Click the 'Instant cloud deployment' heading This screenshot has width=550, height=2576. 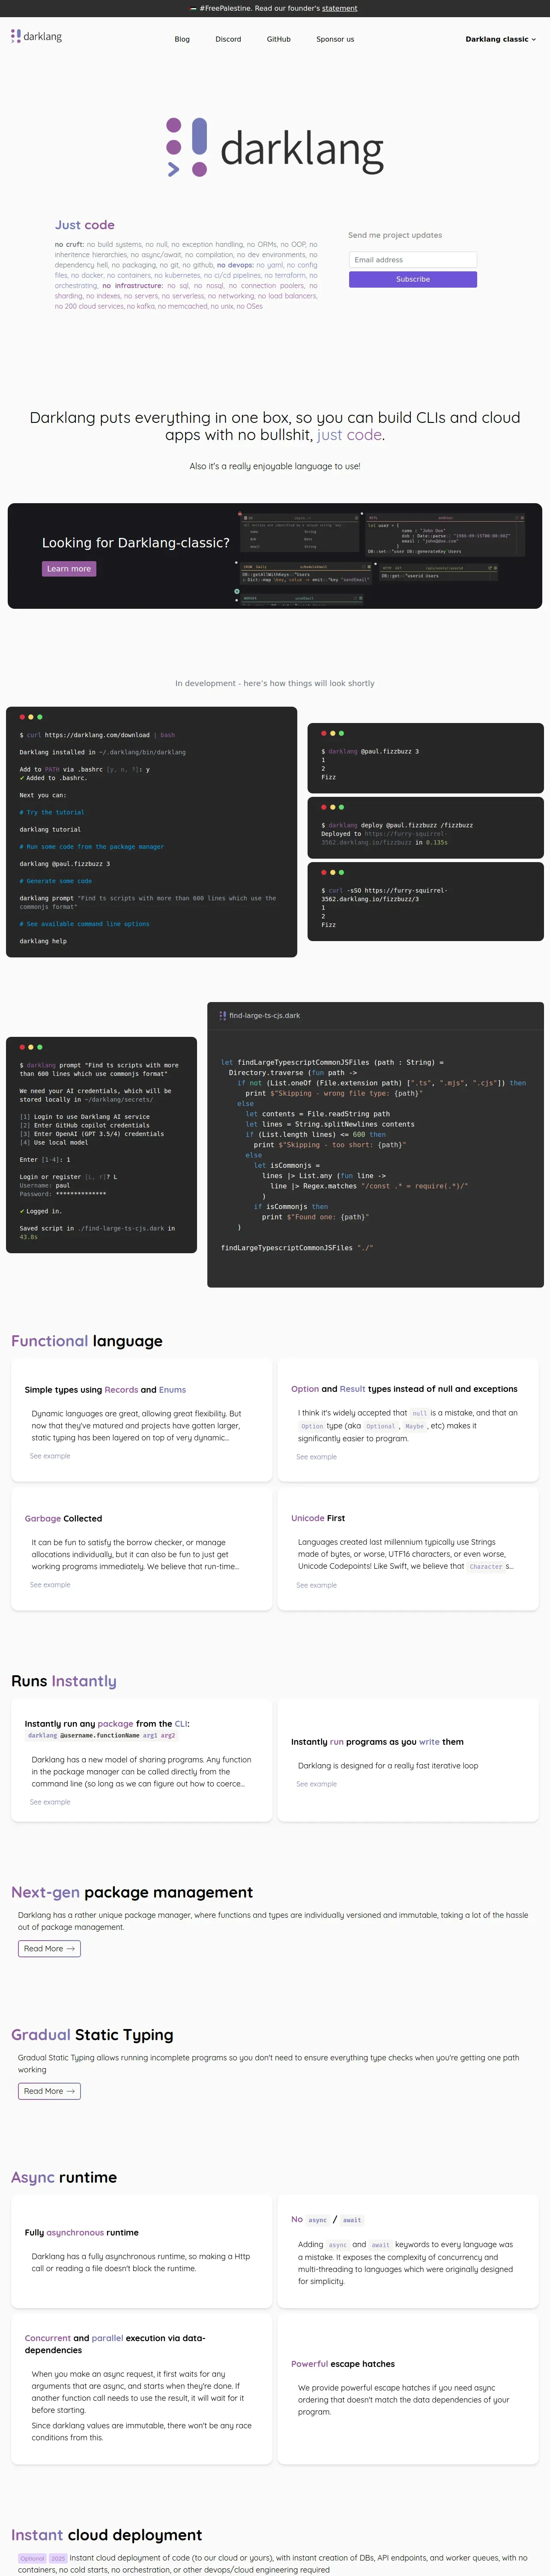tap(107, 2535)
